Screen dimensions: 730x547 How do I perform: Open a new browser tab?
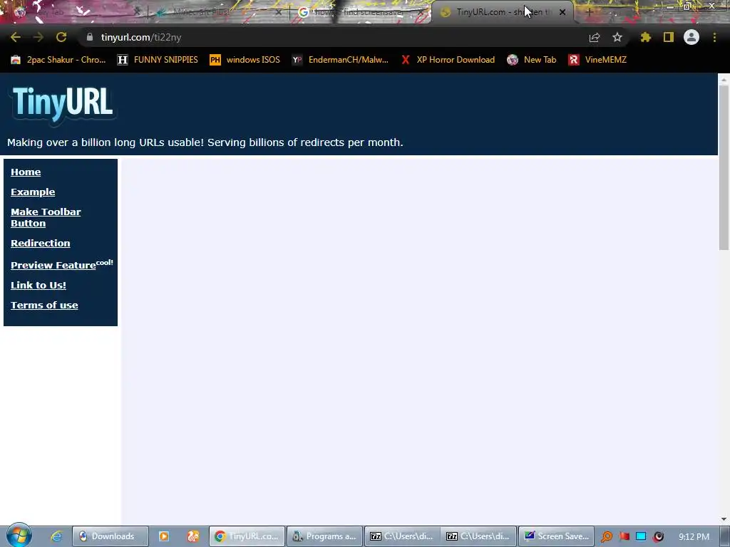pos(589,12)
